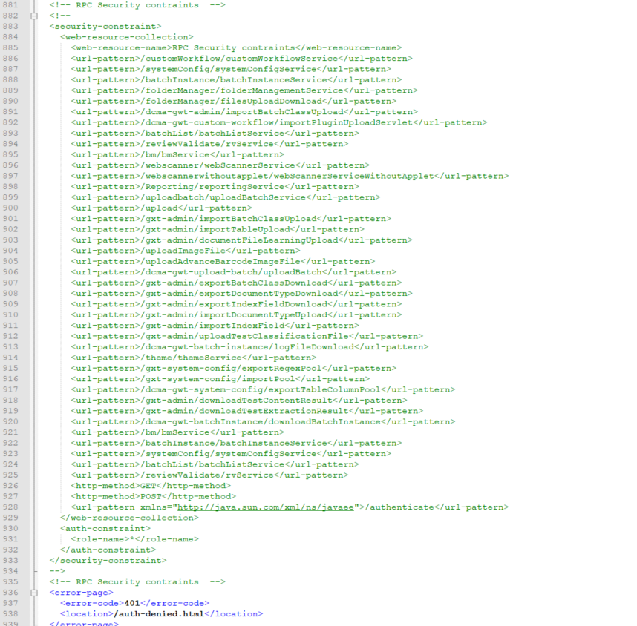The height and width of the screenshot is (626, 637).
Task: Click the exportIndexFieldDownload url-pattern line
Action: pos(236,304)
